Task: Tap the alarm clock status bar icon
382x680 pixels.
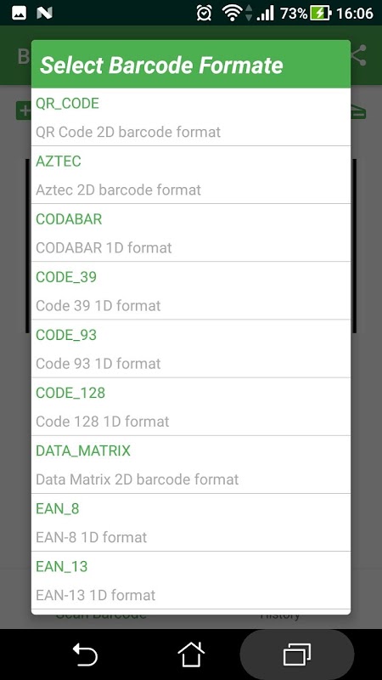Action: 204,13
